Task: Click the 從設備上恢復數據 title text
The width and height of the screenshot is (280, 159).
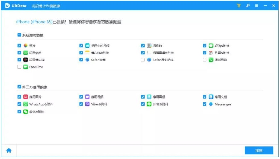Action: point(46,6)
